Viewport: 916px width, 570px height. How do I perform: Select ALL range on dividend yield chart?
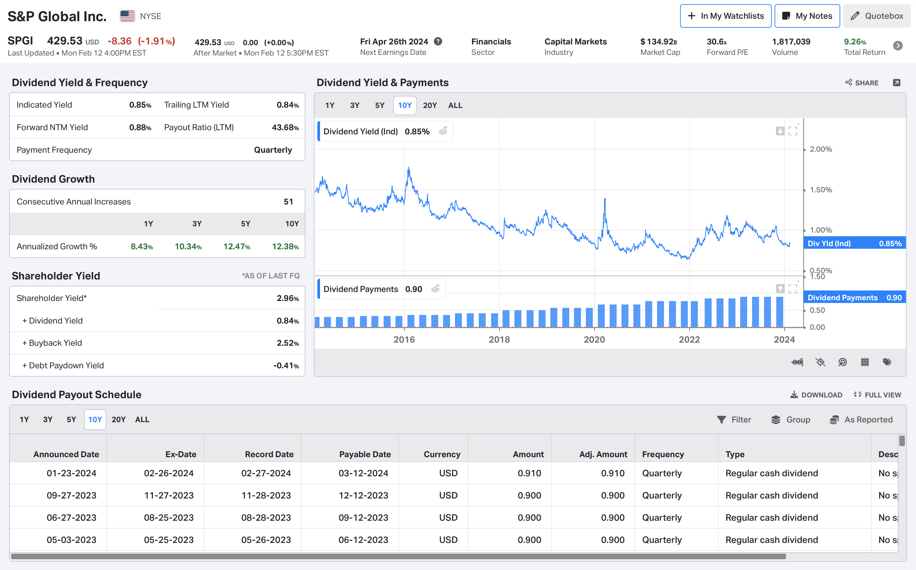tap(455, 106)
